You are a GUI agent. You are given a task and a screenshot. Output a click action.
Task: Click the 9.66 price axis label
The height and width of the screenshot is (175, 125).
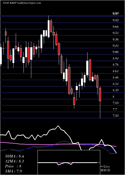click(115, 27)
